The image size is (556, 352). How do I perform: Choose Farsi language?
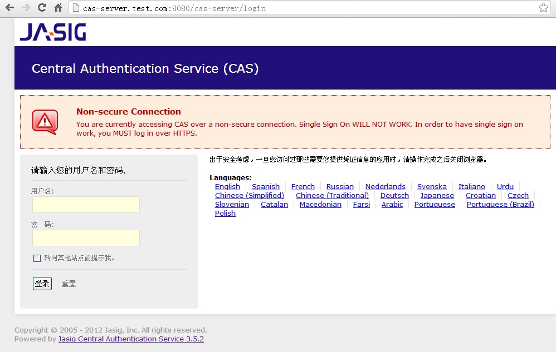(362, 204)
